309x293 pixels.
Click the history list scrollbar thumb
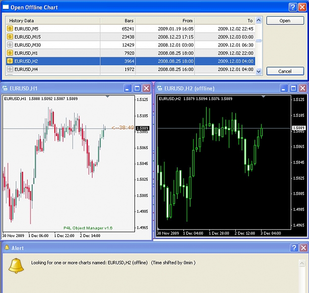pos(259,41)
